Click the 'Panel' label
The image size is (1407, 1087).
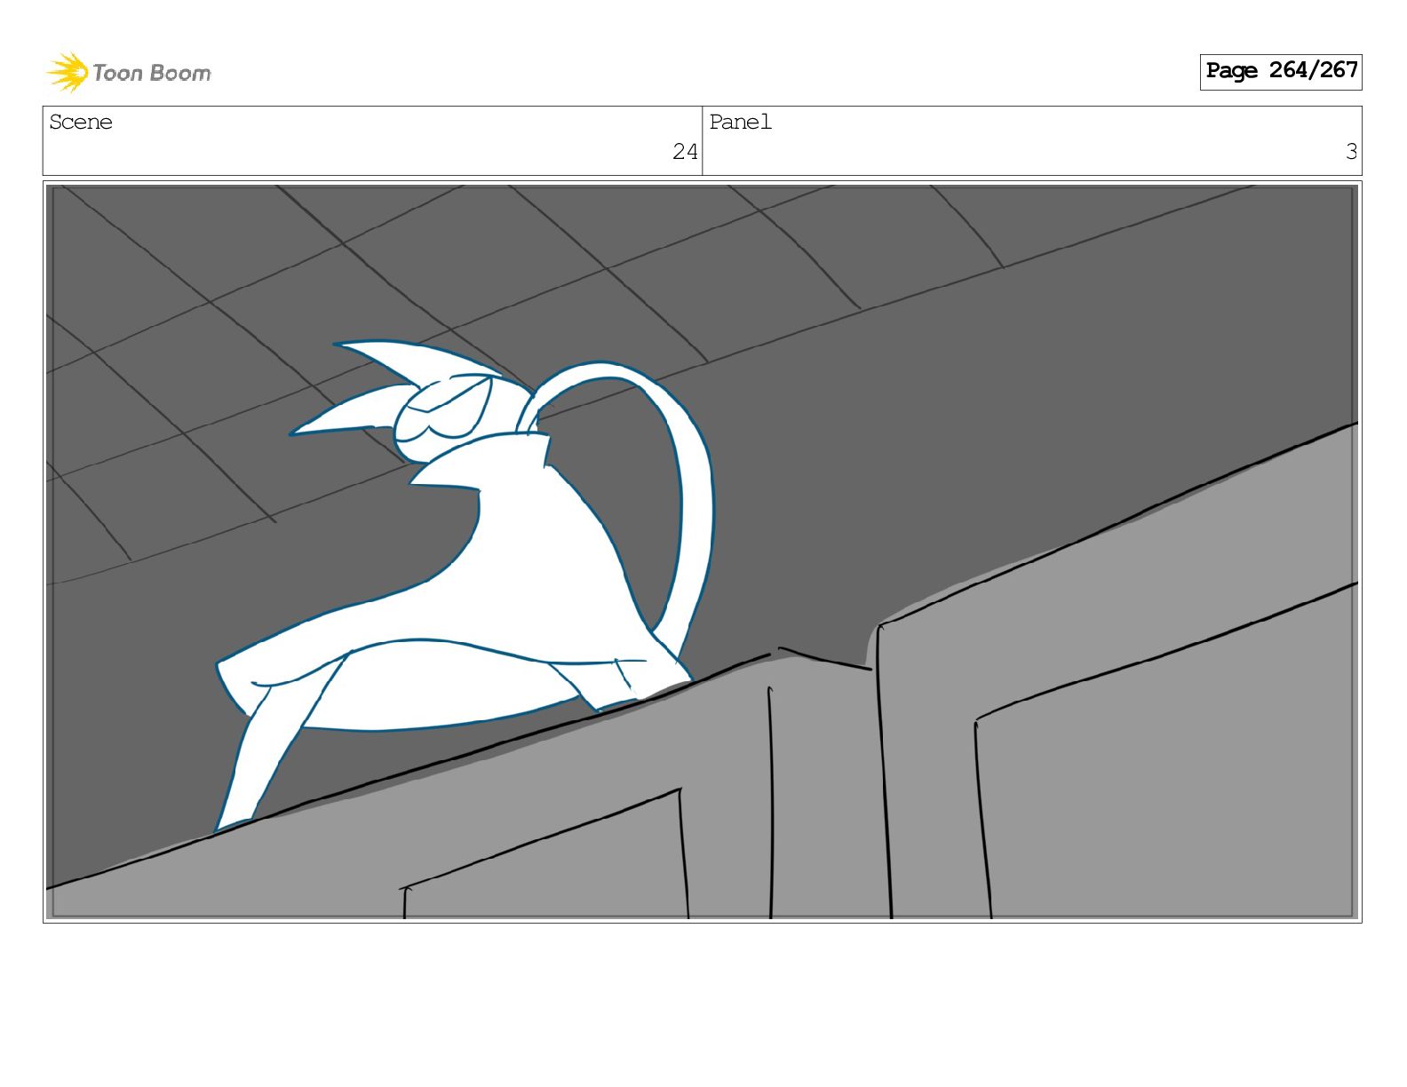pyautogui.click(x=741, y=122)
